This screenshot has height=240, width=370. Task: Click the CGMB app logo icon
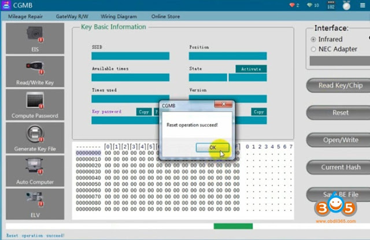pos(6,5)
